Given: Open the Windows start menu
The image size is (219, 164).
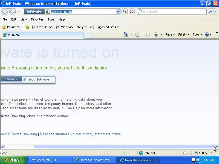Looking at the screenshot, I should (x=13, y=160).
